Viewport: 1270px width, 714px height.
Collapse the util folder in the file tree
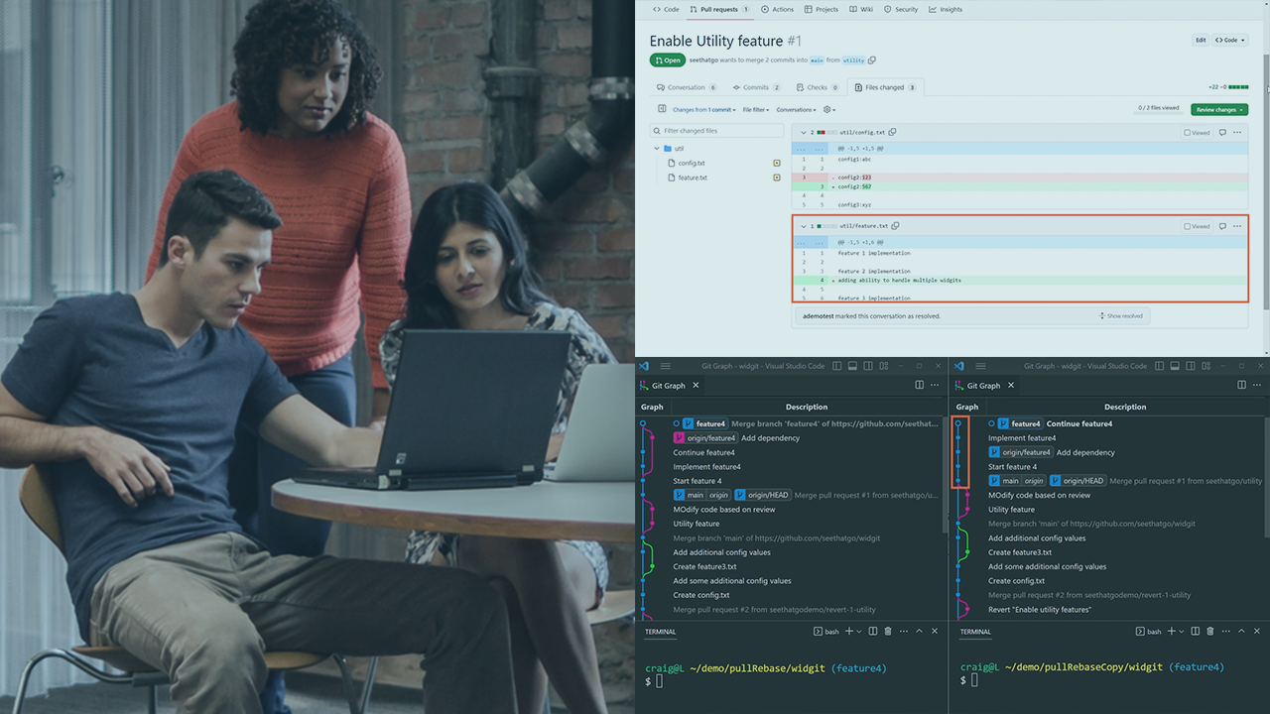(x=657, y=147)
